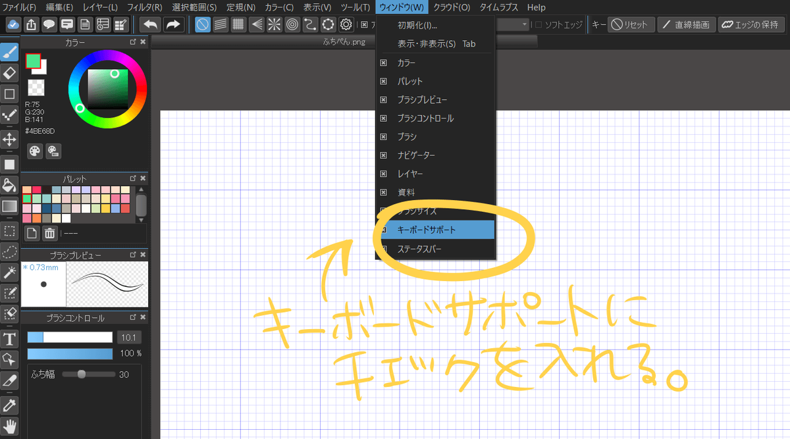Click the transparent color swatch
Image resolution: width=790 pixels, height=439 pixels.
coord(36,88)
